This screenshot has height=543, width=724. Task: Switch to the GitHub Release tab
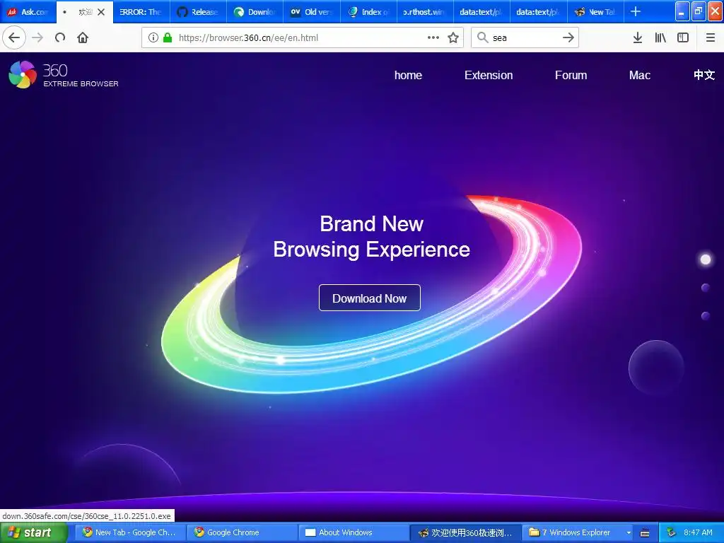(x=198, y=12)
